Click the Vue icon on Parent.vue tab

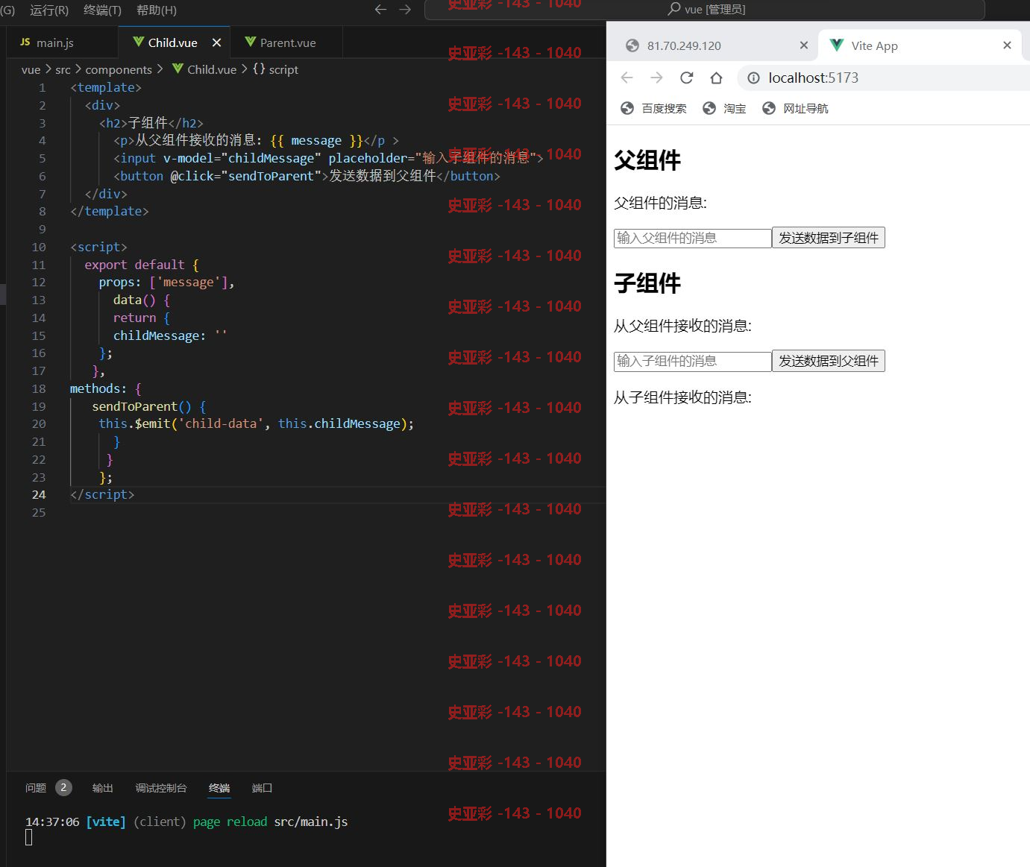point(250,42)
